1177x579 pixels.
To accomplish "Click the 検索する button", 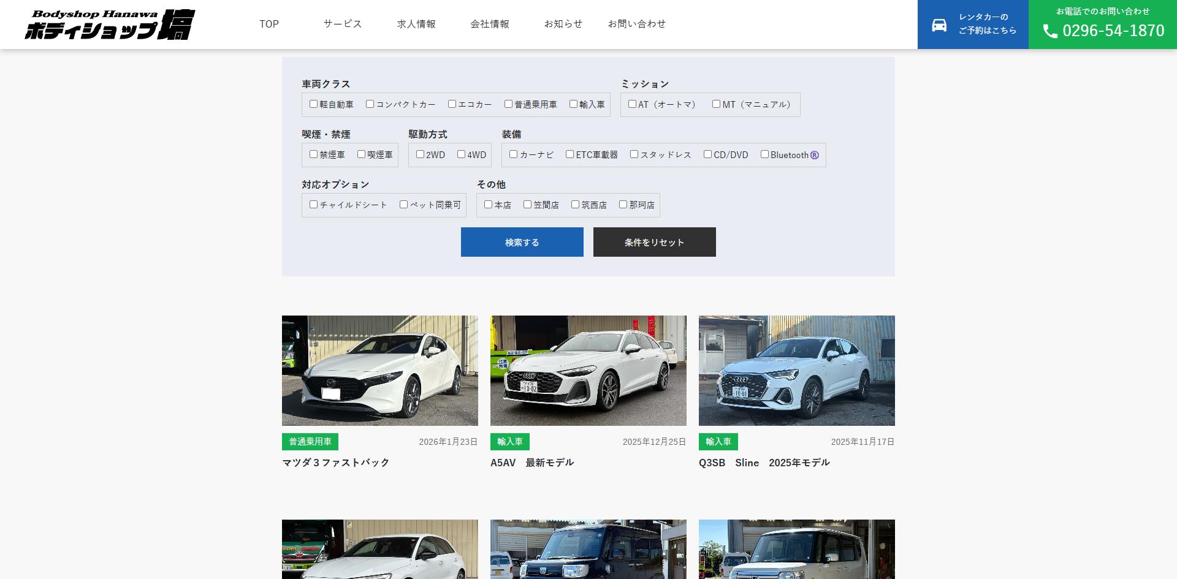I will pyautogui.click(x=522, y=242).
